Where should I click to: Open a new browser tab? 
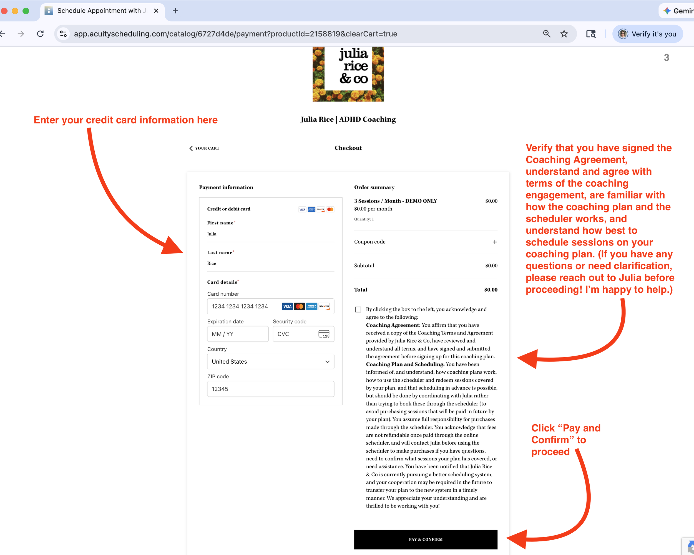(x=175, y=11)
